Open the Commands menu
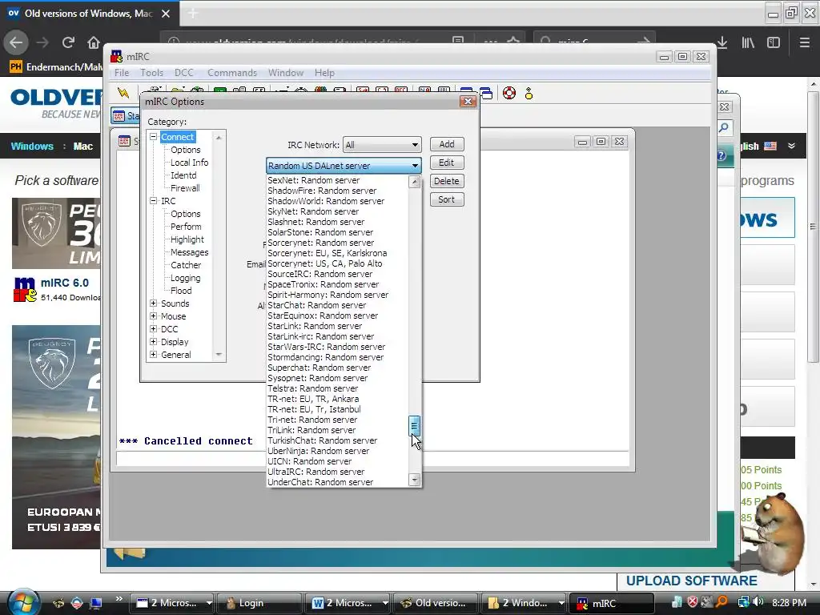The height and width of the screenshot is (615, 820). pyautogui.click(x=232, y=73)
